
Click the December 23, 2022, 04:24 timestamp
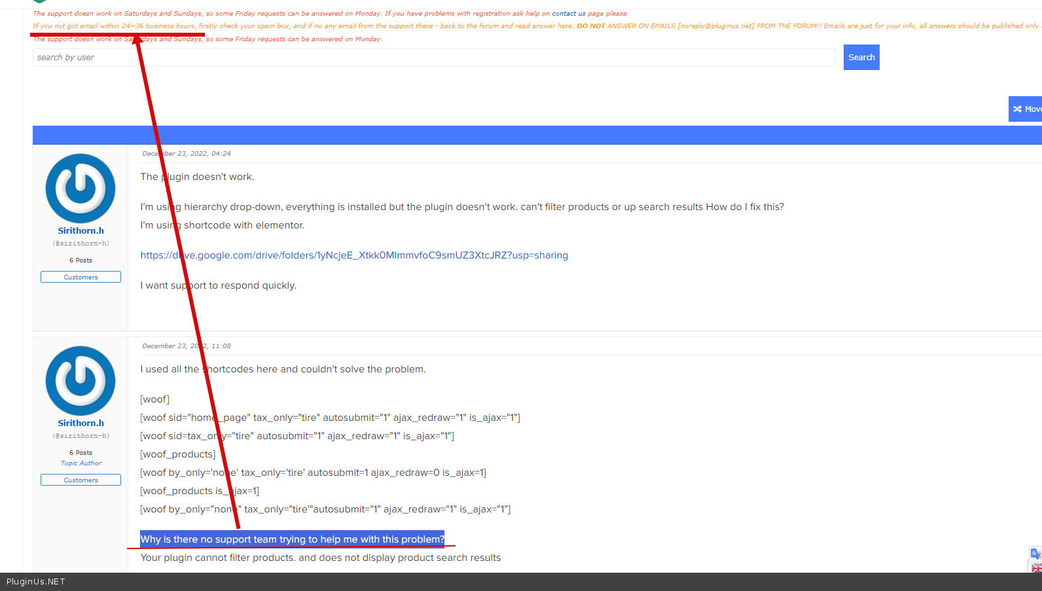point(187,154)
